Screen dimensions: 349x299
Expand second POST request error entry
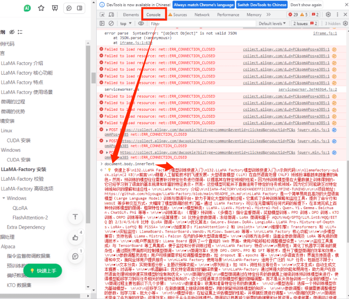107,141
